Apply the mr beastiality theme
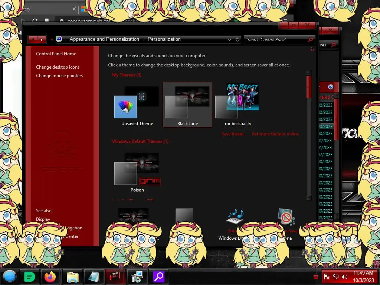Viewport: 380px width, 285px height. tap(238, 104)
